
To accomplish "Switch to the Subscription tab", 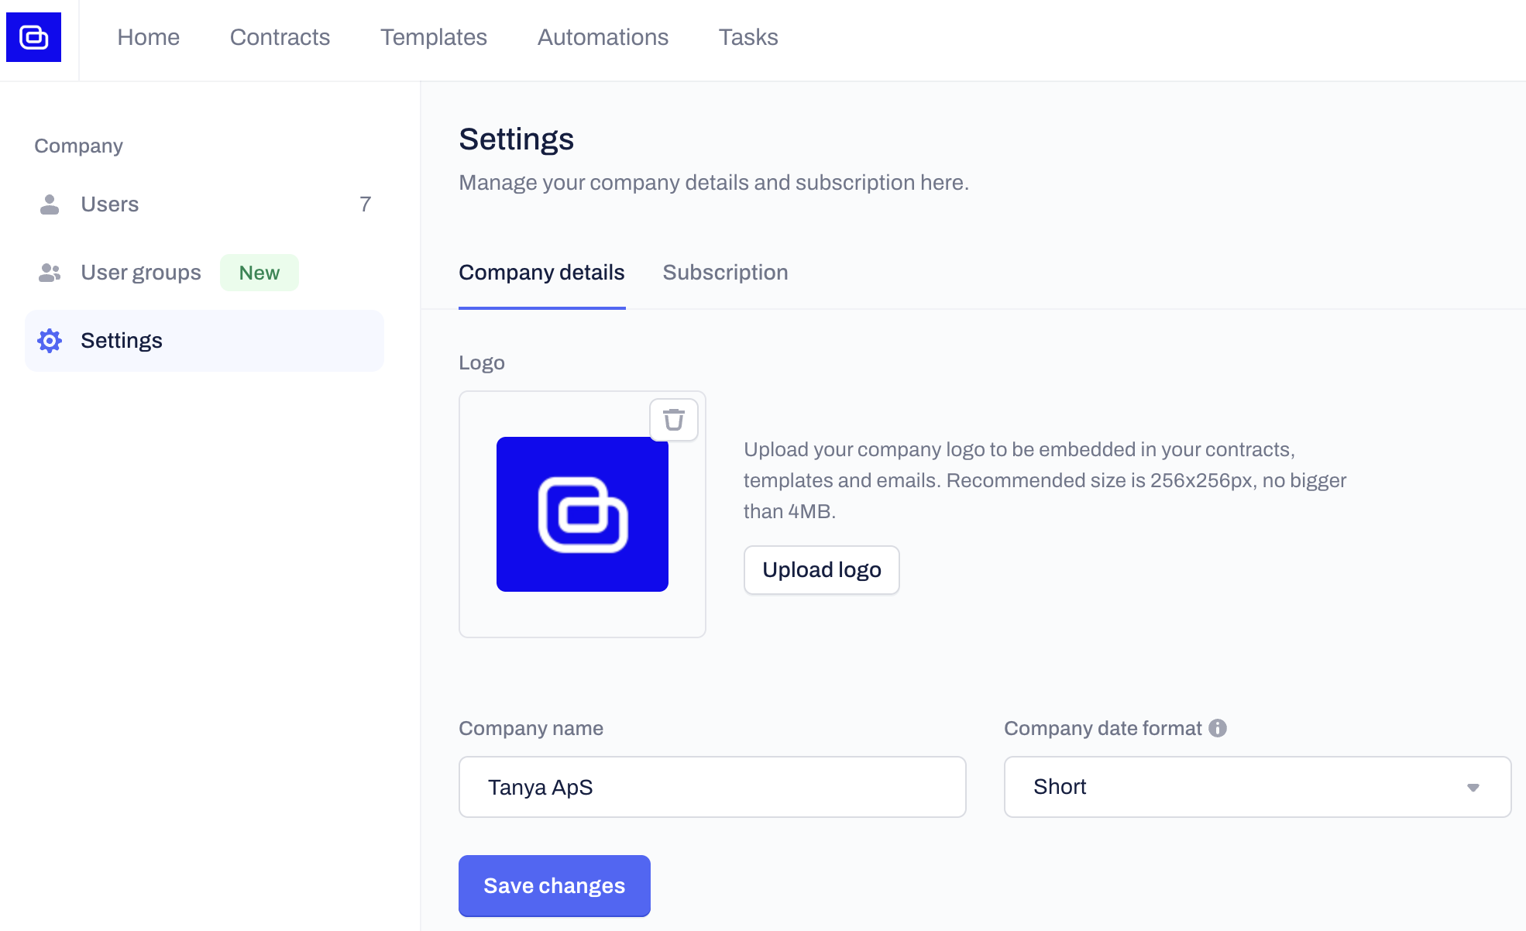I will point(725,273).
